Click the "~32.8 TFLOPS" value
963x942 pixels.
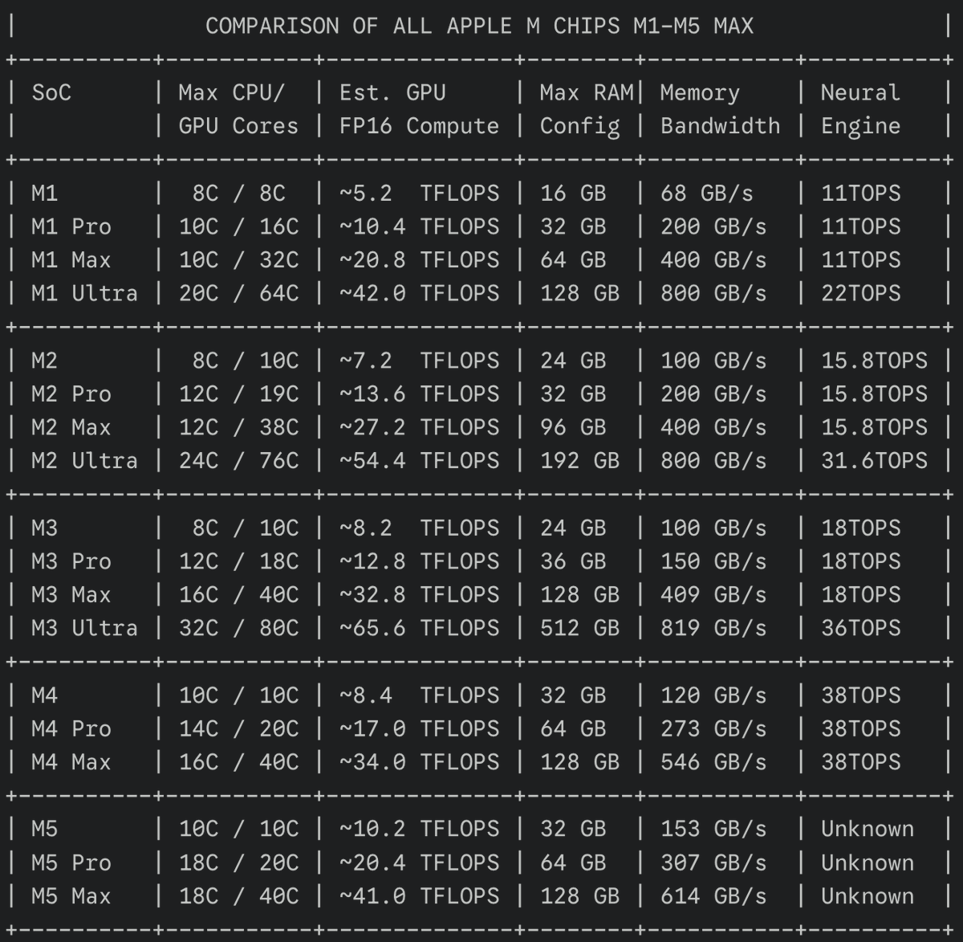(x=419, y=594)
